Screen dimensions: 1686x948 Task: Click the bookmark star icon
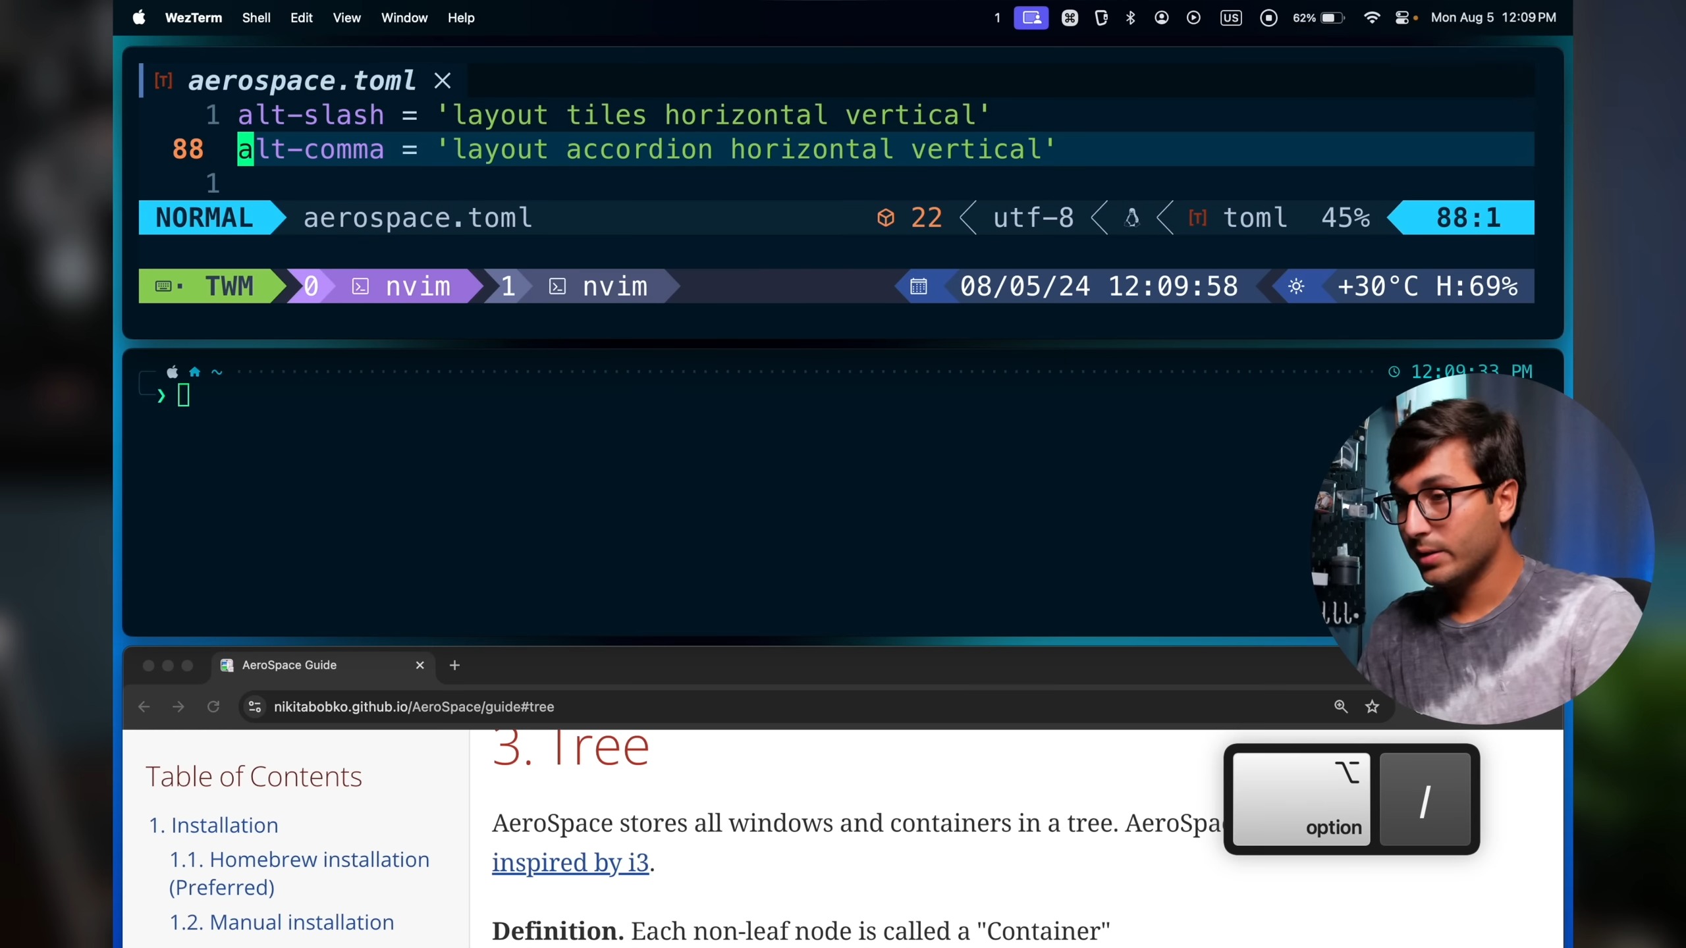1372,706
